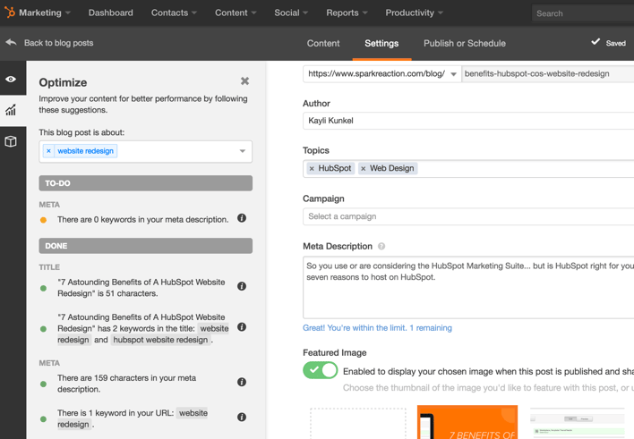Remove the HubSpot topic tag
Image resolution: width=634 pixels, height=439 pixels.
tap(312, 168)
